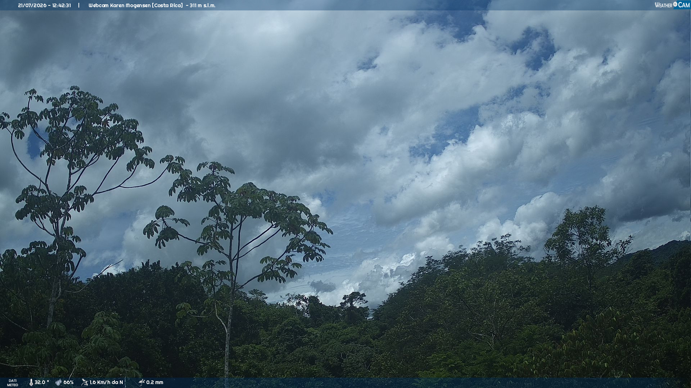Click the title Webcam Karen Mogensen [Costa Rica]
The width and height of the screenshot is (691, 388).
(136, 5)
